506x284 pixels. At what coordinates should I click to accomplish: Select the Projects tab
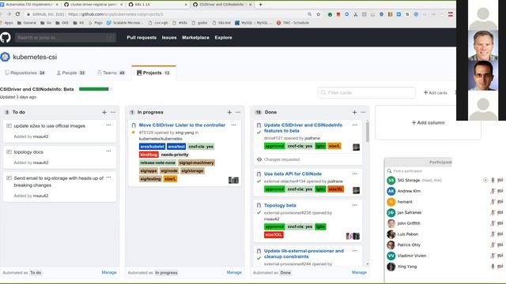click(x=153, y=73)
